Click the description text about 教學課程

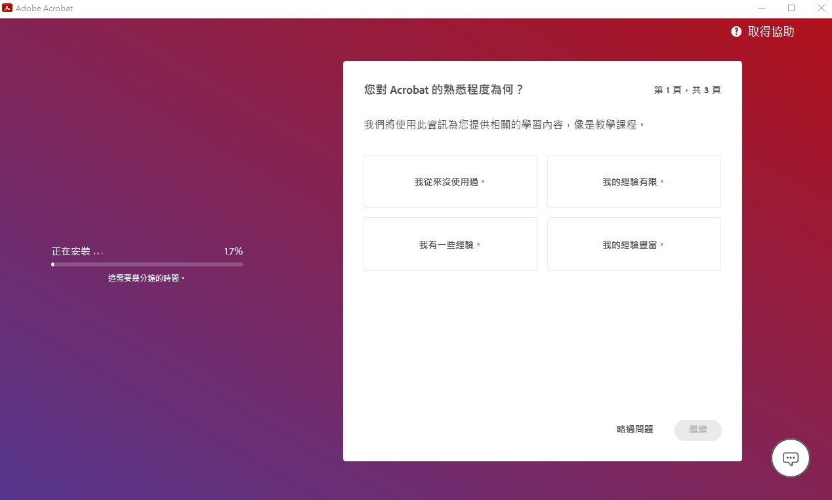coord(505,124)
